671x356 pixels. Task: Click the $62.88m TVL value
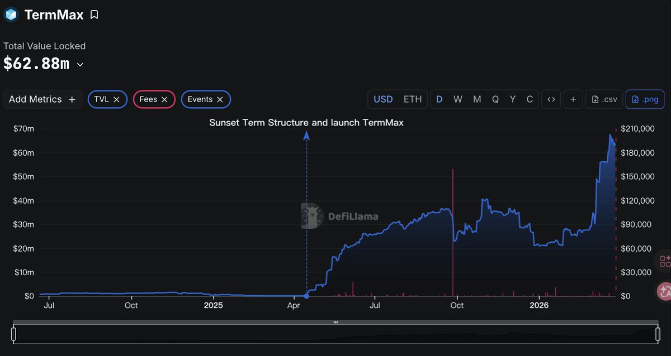(x=36, y=64)
